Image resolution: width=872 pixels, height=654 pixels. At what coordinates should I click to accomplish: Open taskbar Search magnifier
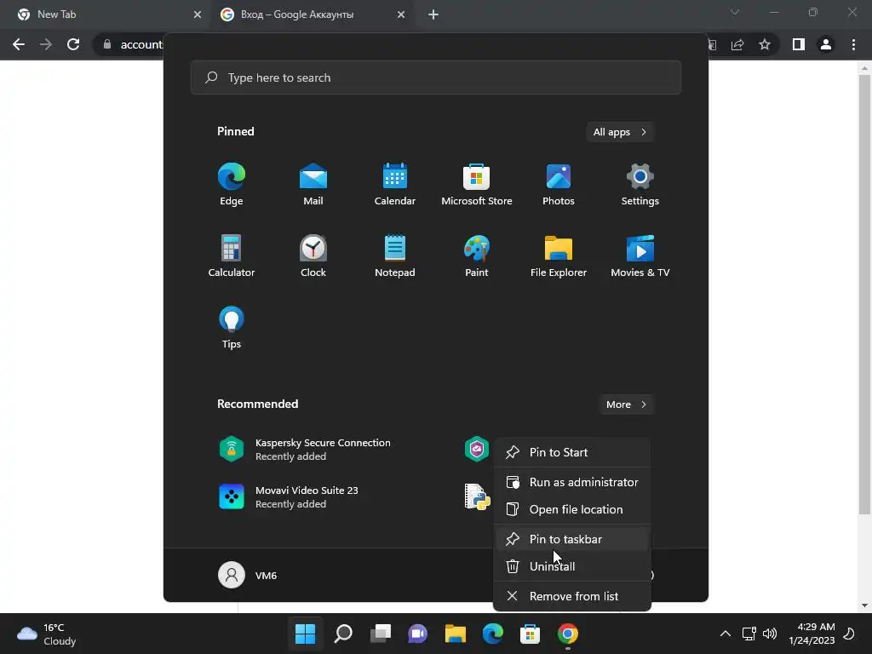click(343, 634)
